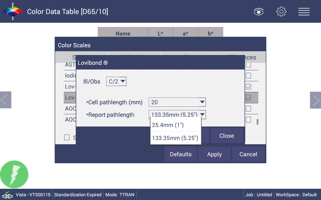Toggle the checkbox at bottom-left of Color Scales
Viewport: 321px width, 200px height.
67,137
